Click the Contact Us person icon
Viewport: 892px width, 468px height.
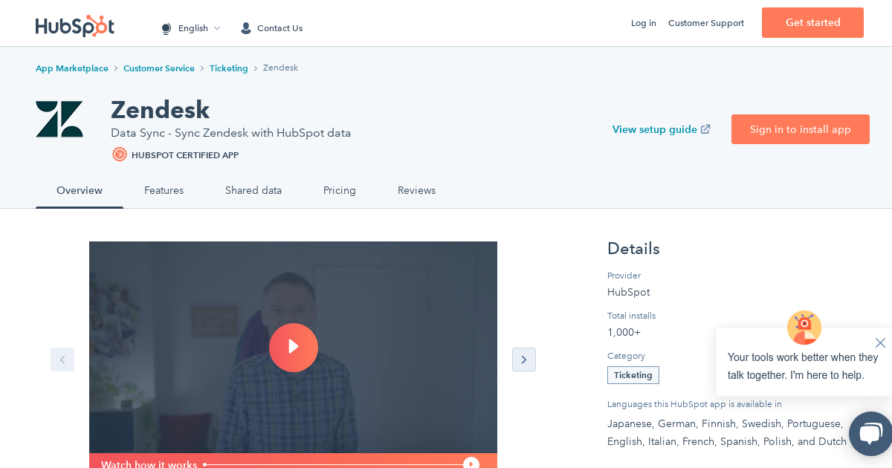(246, 28)
